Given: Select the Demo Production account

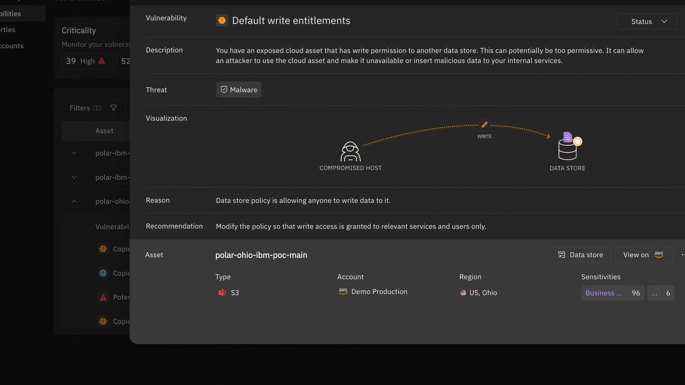Looking at the screenshot, I should click(379, 292).
